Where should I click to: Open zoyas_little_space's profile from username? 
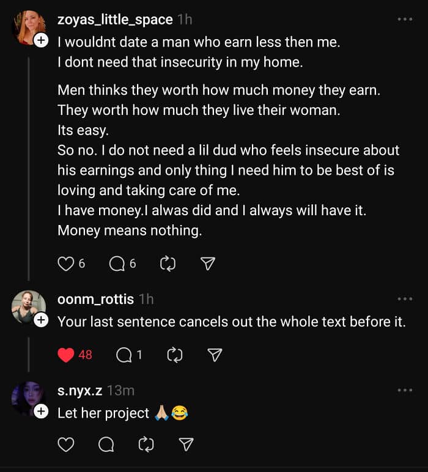tap(115, 20)
